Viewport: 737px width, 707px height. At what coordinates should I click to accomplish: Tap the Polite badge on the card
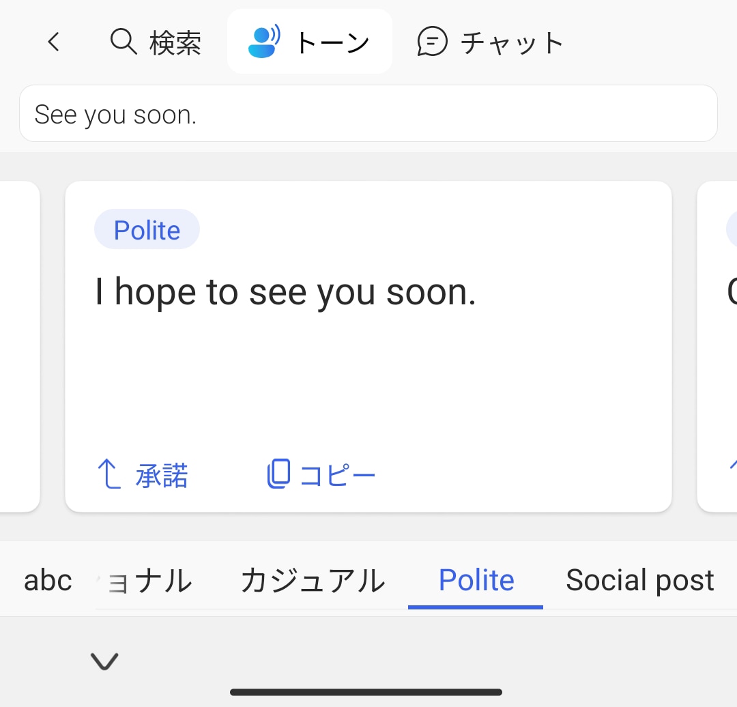[x=147, y=230]
